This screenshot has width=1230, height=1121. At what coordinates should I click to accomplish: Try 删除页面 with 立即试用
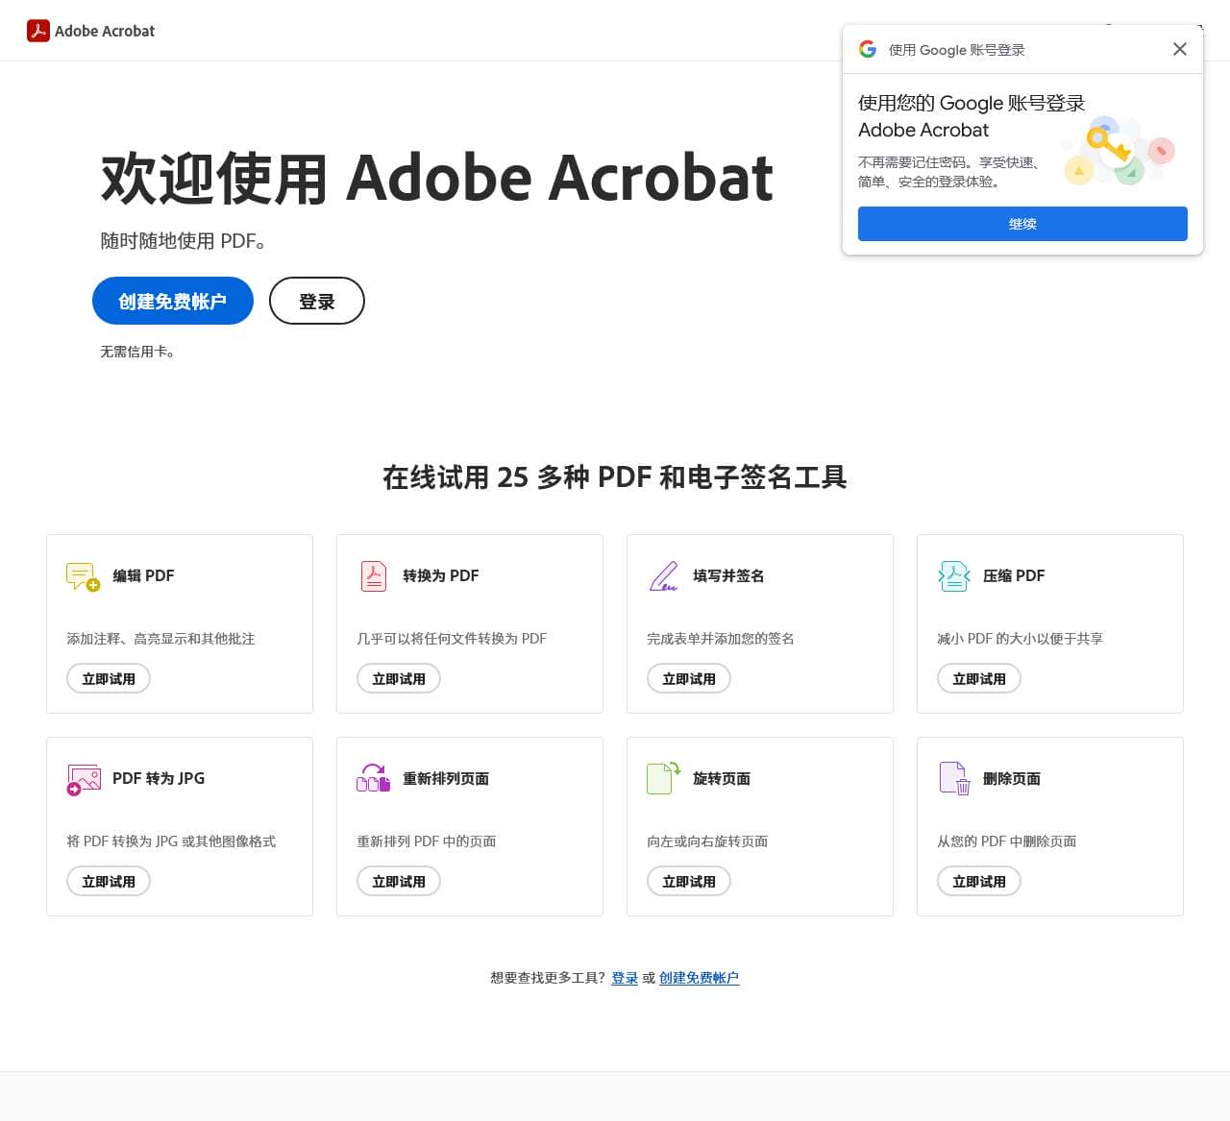click(979, 881)
